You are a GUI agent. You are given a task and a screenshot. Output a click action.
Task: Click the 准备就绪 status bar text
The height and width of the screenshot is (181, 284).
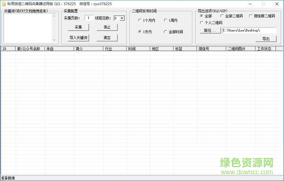point(8,178)
